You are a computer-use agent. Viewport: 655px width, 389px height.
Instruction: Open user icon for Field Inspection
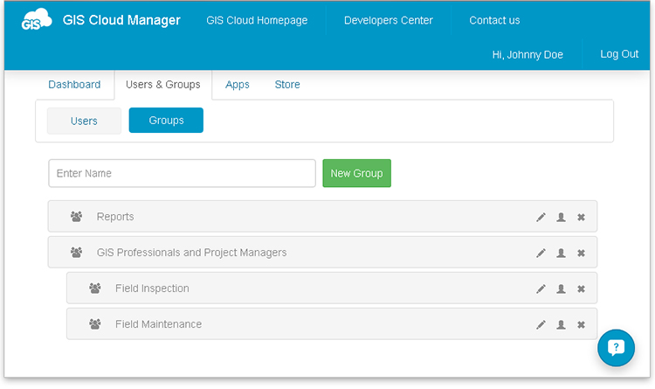pos(561,289)
